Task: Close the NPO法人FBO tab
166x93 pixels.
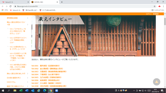Action: tap(57, 2)
